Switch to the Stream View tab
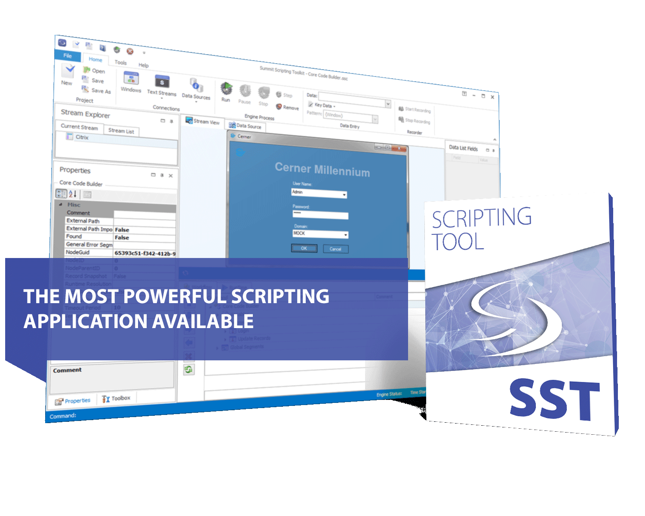 click(x=203, y=121)
